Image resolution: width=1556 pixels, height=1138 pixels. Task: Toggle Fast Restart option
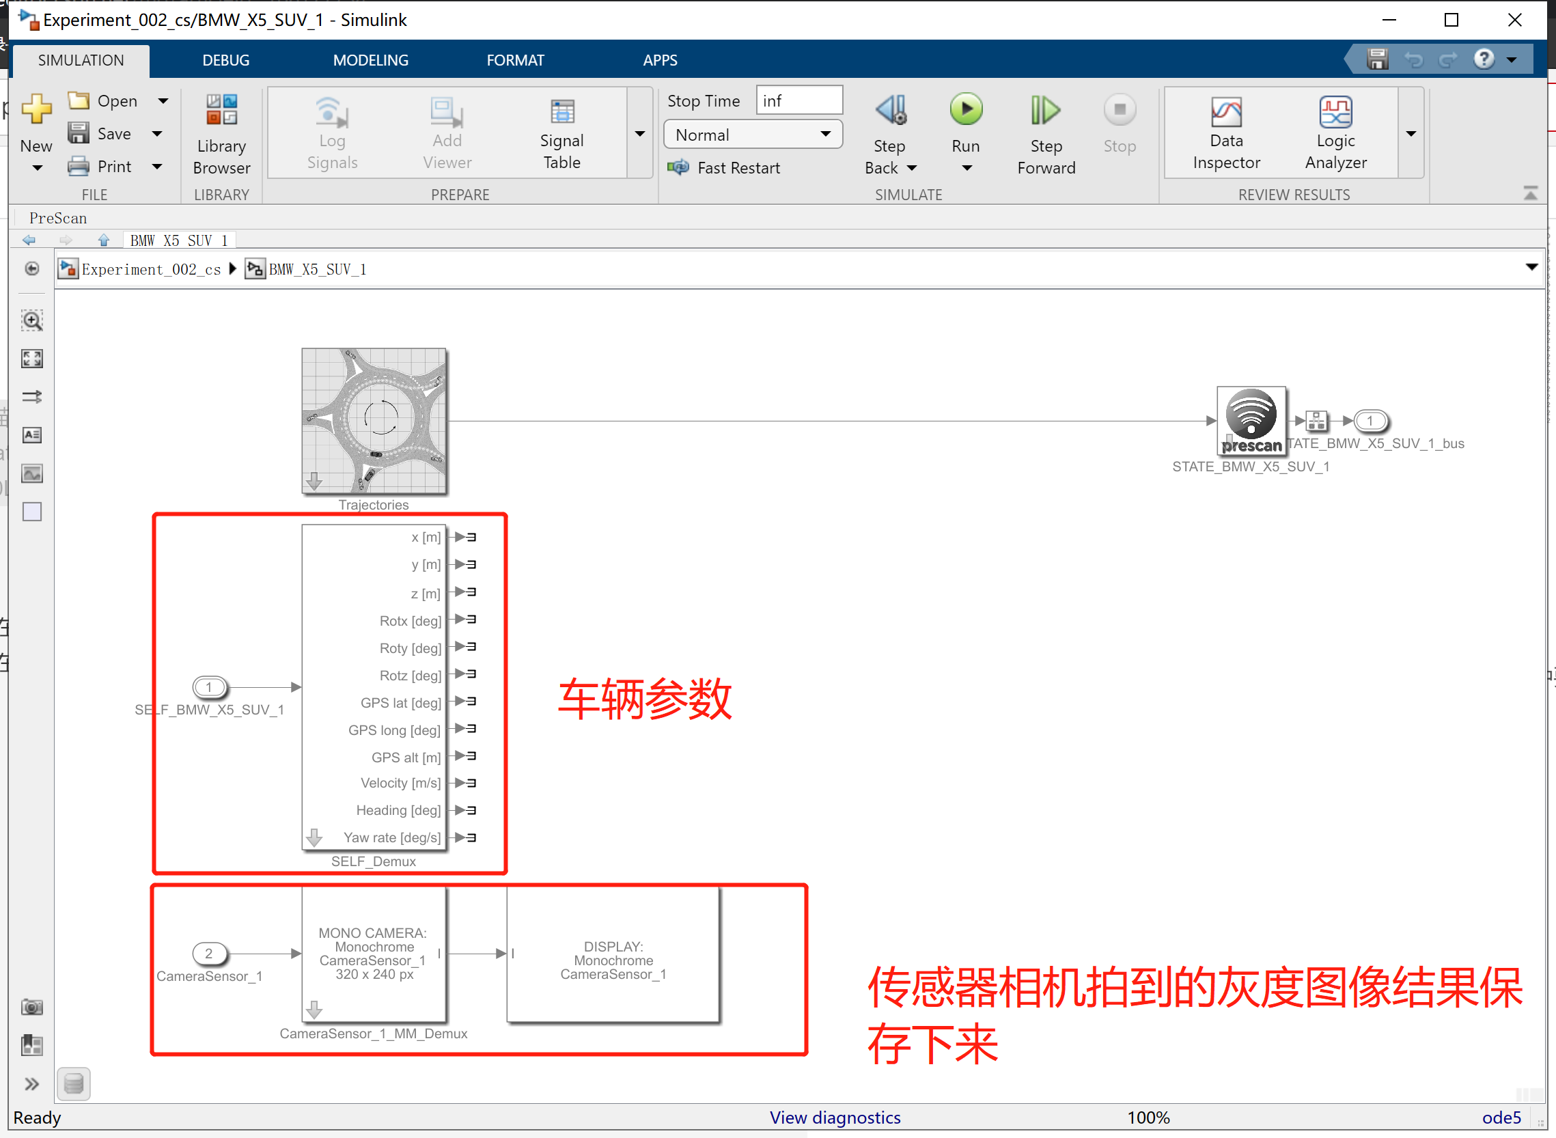click(x=725, y=168)
